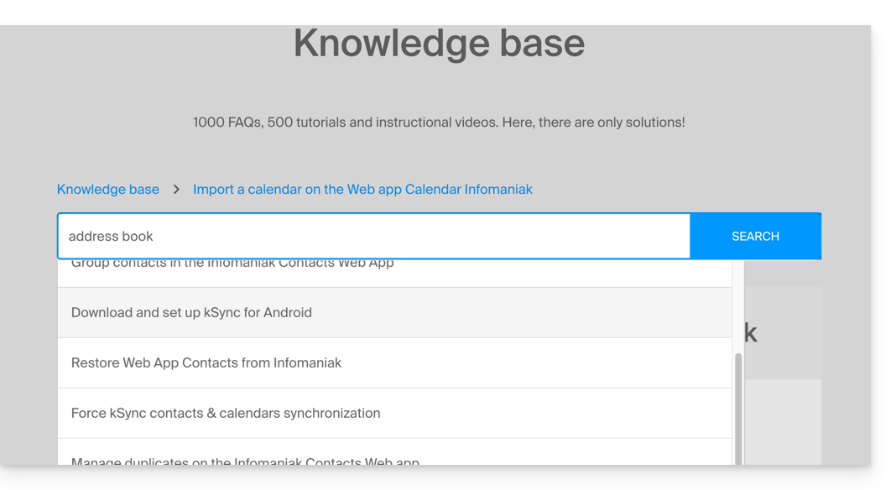Click empty space right of search text

[419, 237]
